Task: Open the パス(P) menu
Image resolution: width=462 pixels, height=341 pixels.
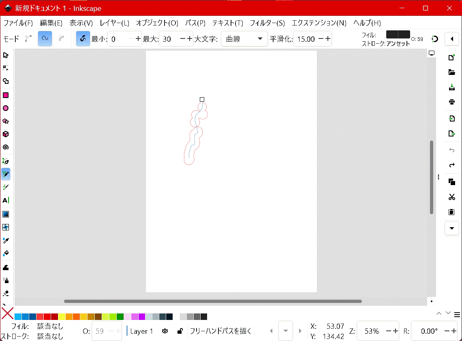Action: pos(195,23)
